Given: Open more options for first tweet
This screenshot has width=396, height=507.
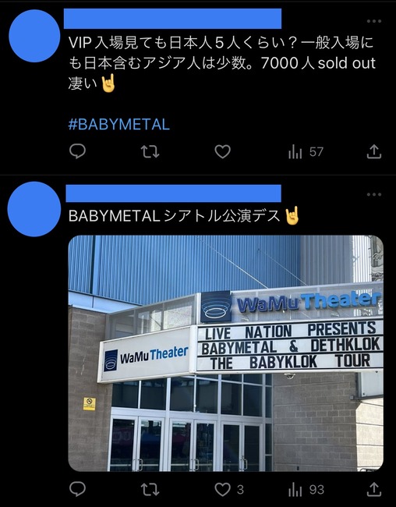Looking at the screenshot, I should [374, 21].
